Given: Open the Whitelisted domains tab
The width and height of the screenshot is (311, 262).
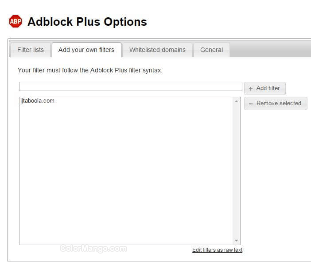Looking at the screenshot, I should point(157,50).
